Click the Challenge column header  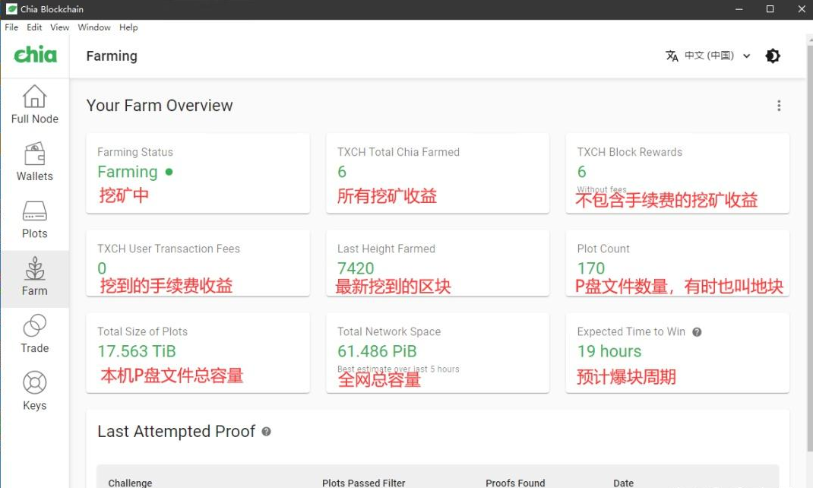tap(130, 483)
